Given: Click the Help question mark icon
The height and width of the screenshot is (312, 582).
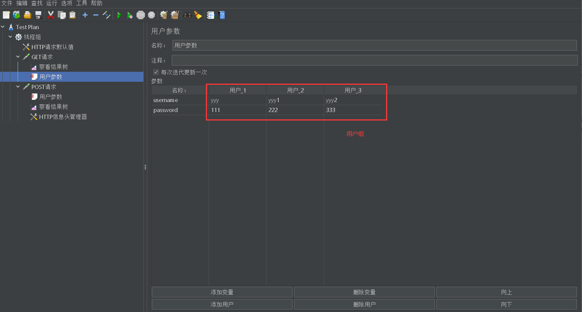Looking at the screenshot, I should [x=222, y=15].
